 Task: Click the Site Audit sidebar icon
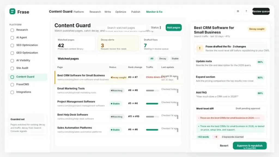(12, 68)
